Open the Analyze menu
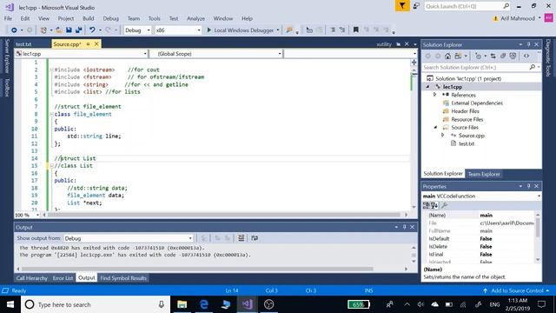Viewport: 556px width, 313px height. [195, 18]
